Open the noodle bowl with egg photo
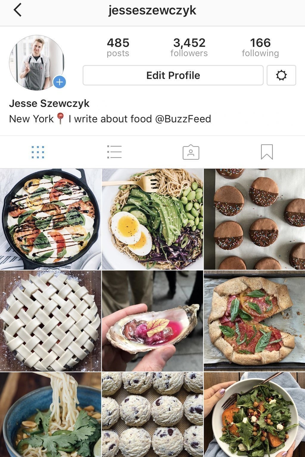This screenshot has width=305, height=457. pyautogui.click(x=152, y=219)
